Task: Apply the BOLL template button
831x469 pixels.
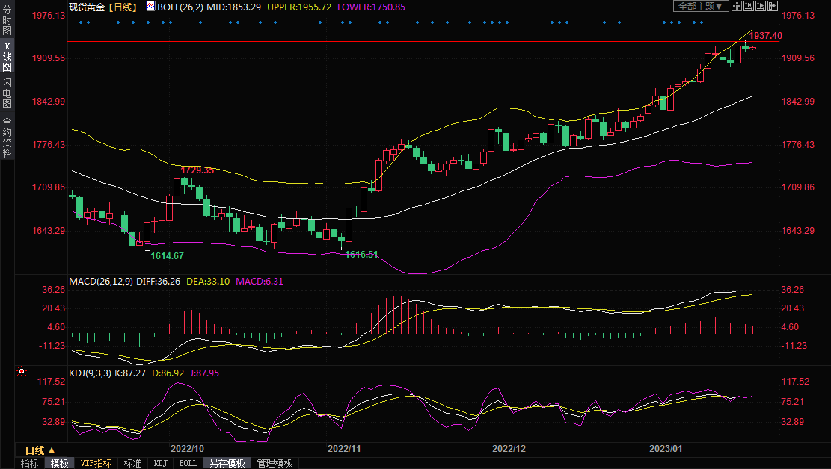Action: [188, 463]
